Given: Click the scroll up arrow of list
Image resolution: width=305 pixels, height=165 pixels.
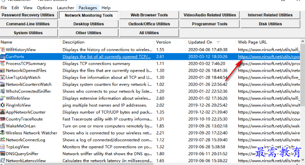Looking at the screenshot, I should [303, 41].
